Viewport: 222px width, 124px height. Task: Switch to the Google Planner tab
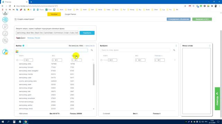pos(70,14)
